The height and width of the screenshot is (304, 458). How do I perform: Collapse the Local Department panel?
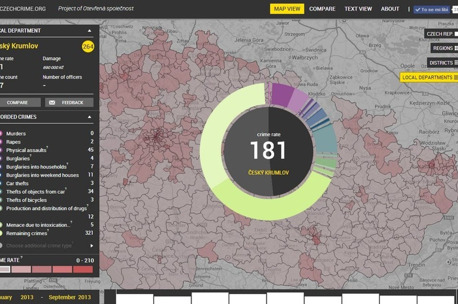pyautogui.click(x=89, y=31)
